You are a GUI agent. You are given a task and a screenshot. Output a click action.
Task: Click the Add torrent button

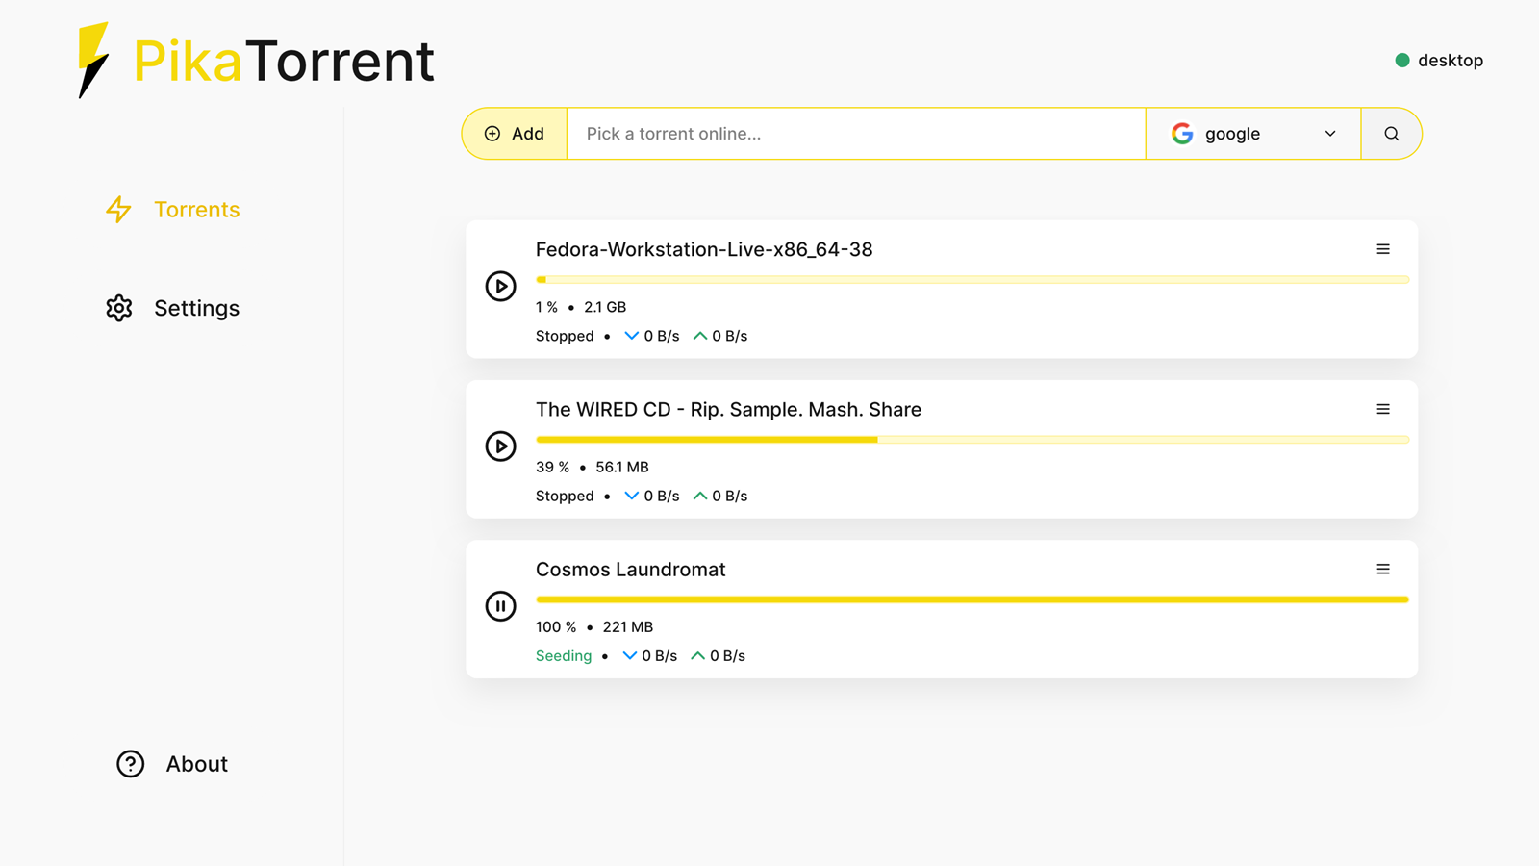point(515,134)
